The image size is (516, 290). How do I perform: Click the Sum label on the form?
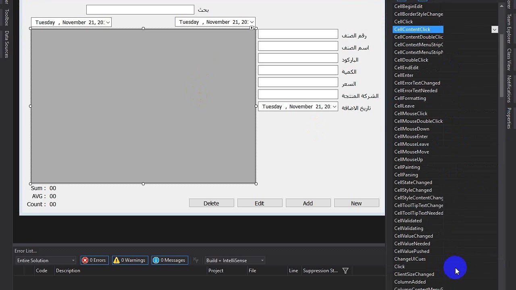38,188
